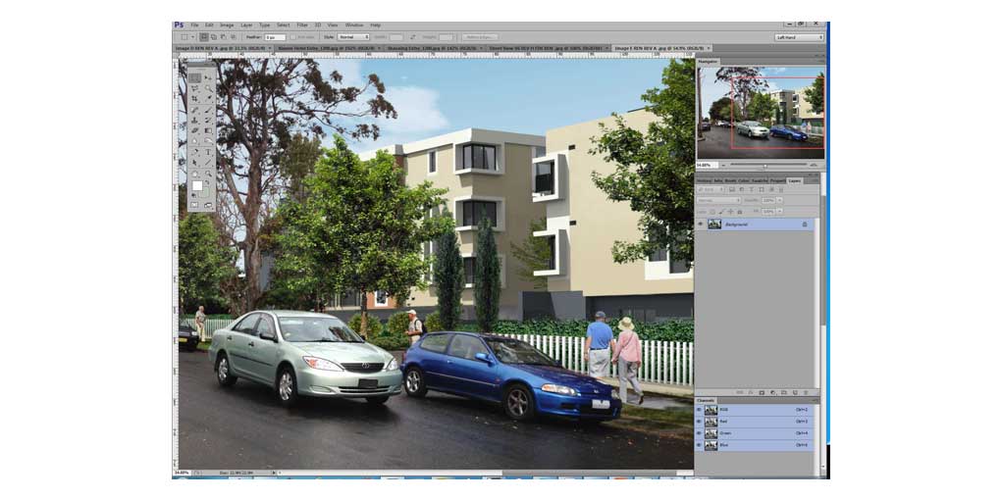Select the Hand tool
Screen dimensions: 1001x500
(x=194, y=174)
